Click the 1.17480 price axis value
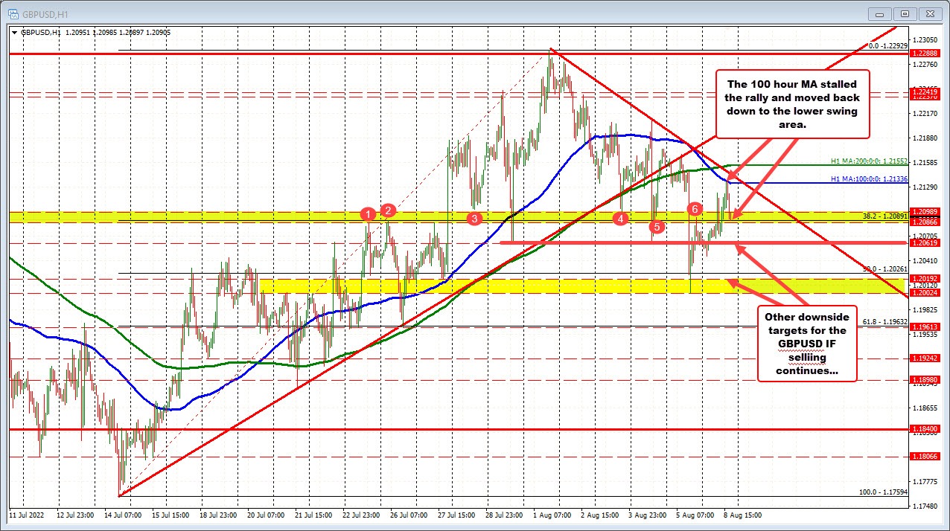 pos(926,506)
